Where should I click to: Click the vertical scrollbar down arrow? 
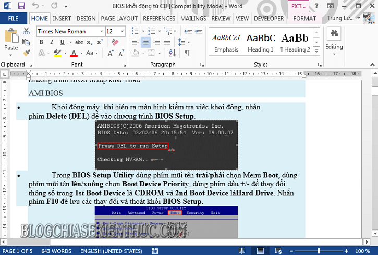375,233
